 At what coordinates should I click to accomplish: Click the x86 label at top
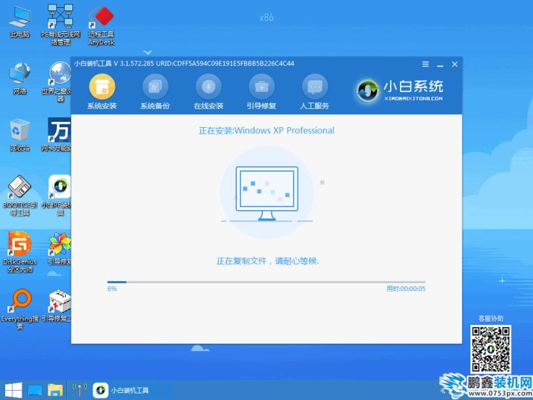click(266, 18)
